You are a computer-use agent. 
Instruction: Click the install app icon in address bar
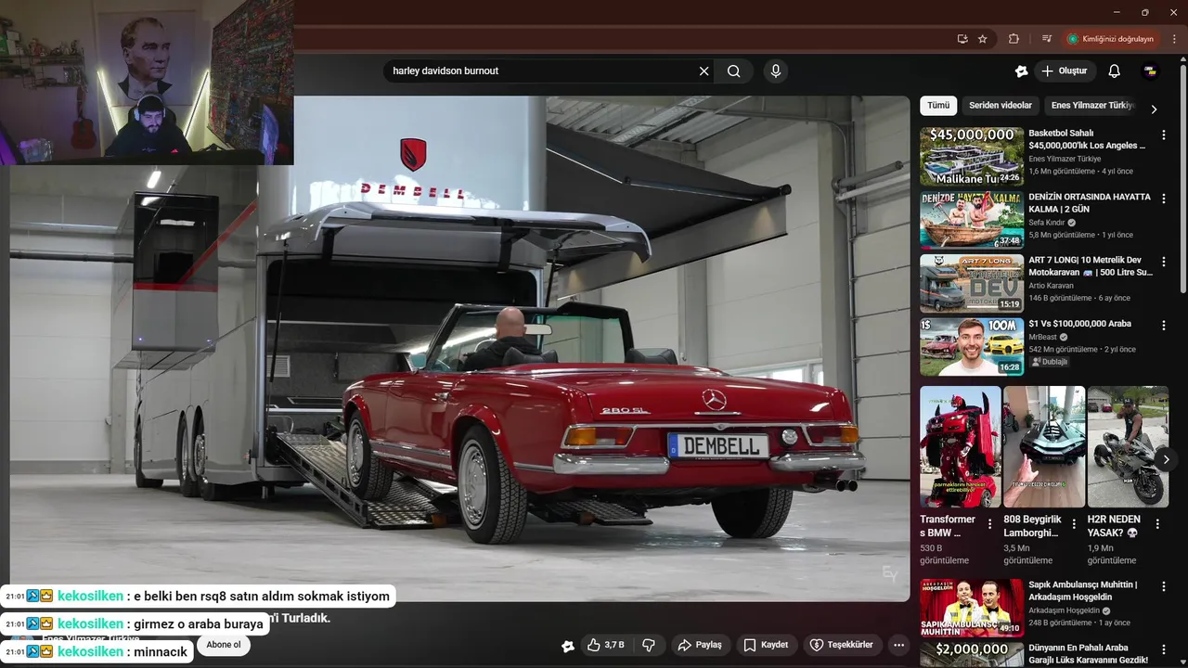pos(962,39)
